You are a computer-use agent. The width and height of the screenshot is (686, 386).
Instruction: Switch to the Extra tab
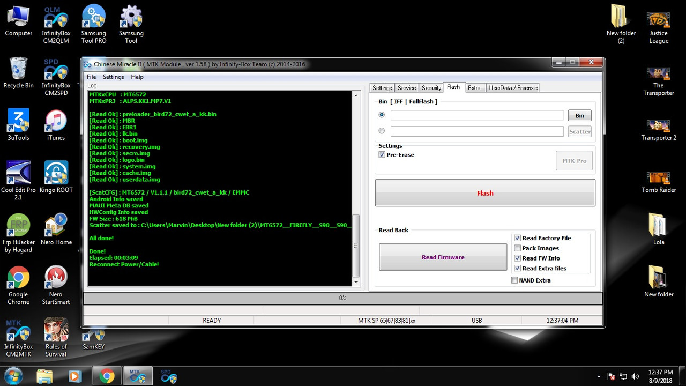474,88
